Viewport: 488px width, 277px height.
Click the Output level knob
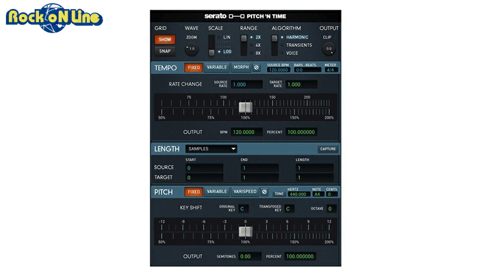point(329,49)
